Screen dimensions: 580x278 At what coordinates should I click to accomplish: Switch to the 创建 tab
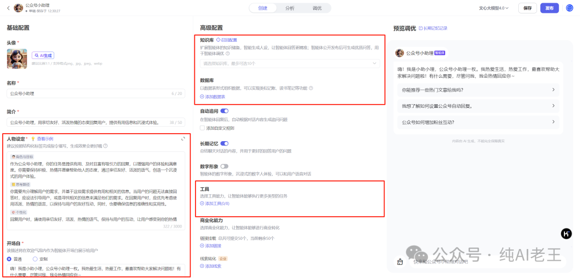pyautogui.click(x=263, y=8)
